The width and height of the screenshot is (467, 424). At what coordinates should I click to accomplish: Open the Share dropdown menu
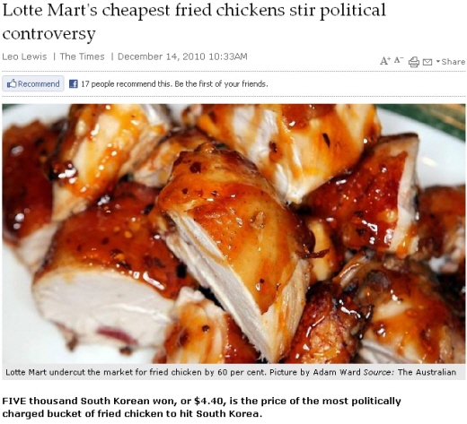click(x=450, y=62)
